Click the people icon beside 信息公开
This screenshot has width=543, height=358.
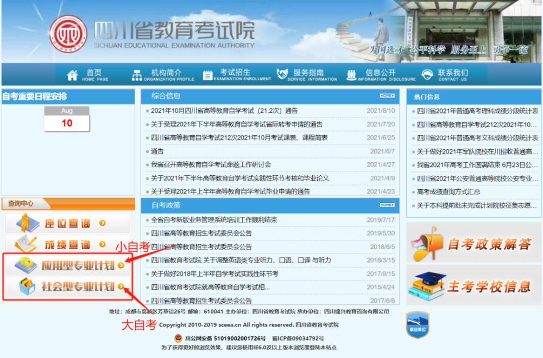[x=351, y=75]
